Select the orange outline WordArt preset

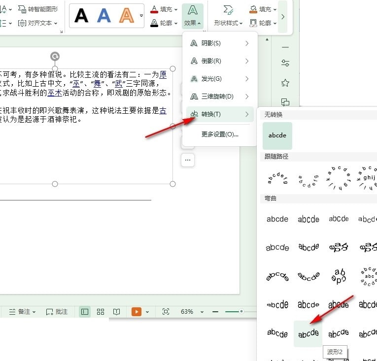click(127, 16)
